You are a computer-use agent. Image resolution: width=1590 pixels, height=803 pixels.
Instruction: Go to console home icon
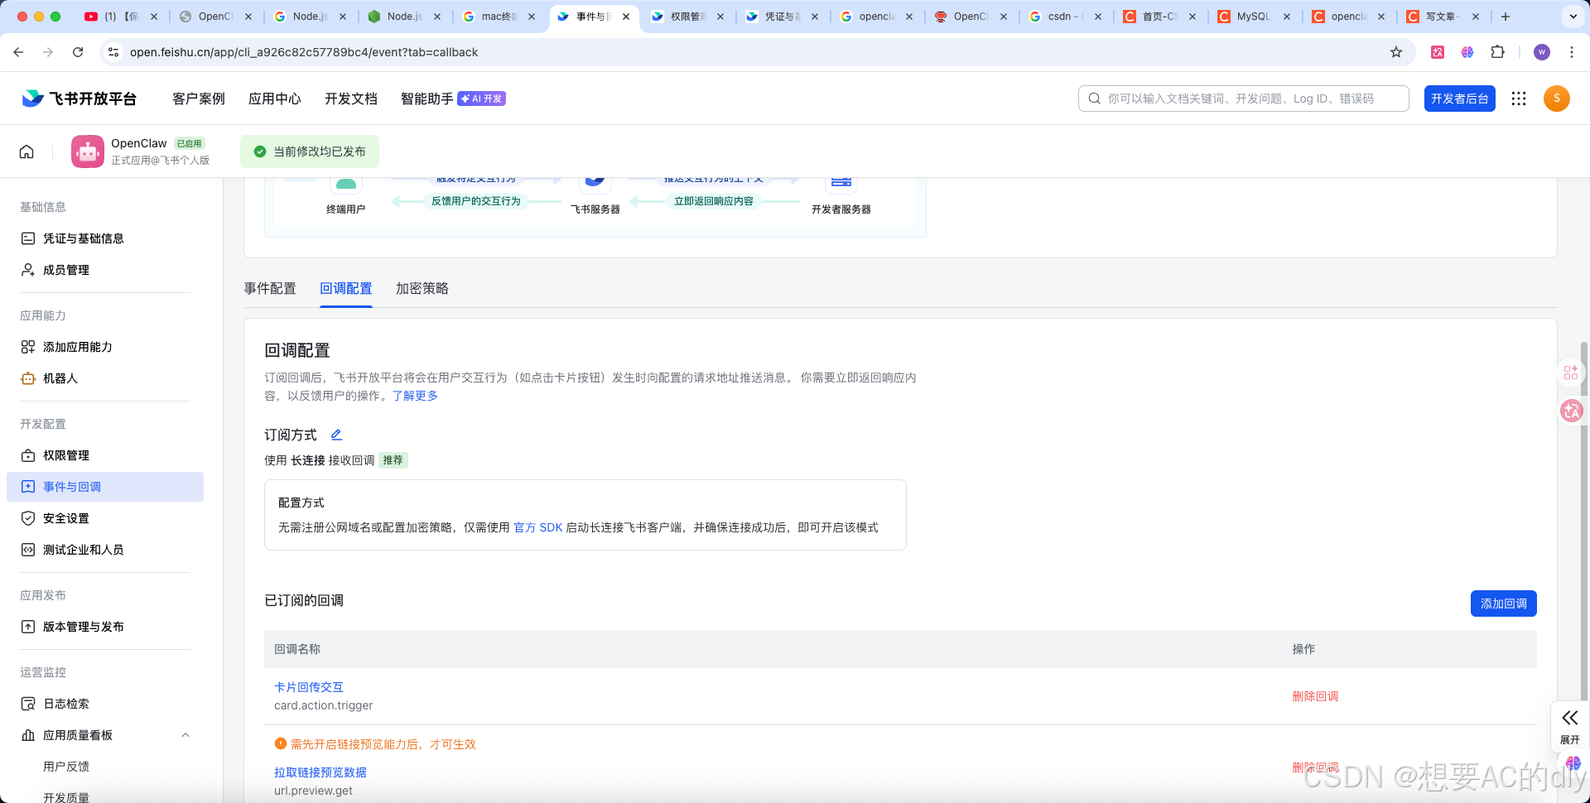point(26,151)
